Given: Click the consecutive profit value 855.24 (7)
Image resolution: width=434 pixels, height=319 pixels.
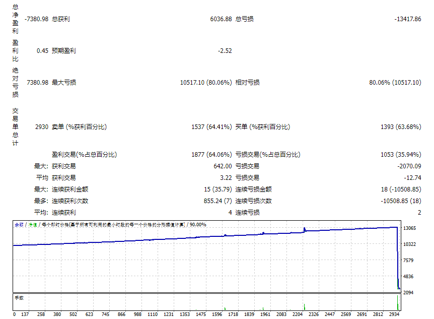Looking at the screenshot, I should (x=216, y=201).
